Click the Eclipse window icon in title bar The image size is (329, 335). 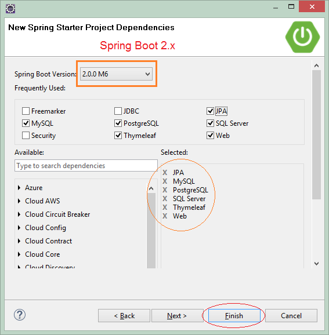pos(10,9)
